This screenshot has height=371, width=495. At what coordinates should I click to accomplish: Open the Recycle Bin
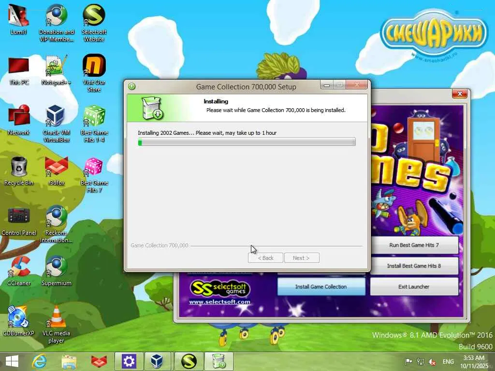[19, 171]
